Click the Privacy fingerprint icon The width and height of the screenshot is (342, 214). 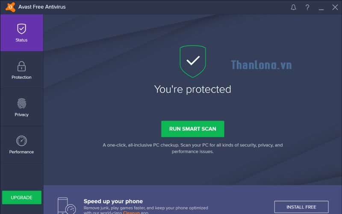[21, 104]
